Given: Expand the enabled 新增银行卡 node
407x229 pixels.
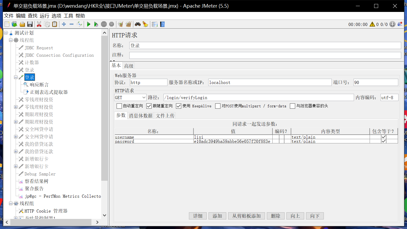Looking at the screenshot, I should [x=16, y=166].
